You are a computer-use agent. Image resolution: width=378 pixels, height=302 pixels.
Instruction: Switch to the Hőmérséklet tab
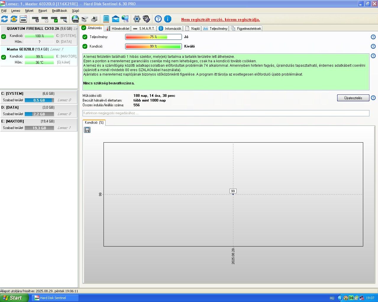[117, 28]
